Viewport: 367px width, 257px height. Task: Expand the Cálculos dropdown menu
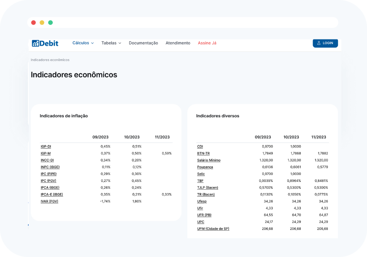tap(83, 43)
